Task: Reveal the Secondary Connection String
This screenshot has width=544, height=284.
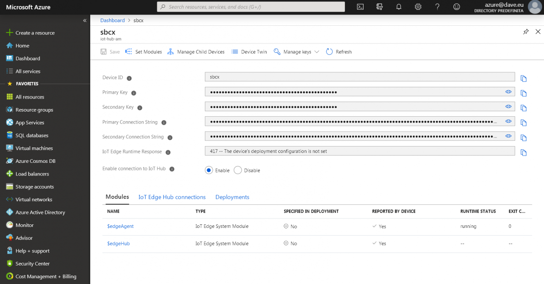Action: tap(508, 136)
